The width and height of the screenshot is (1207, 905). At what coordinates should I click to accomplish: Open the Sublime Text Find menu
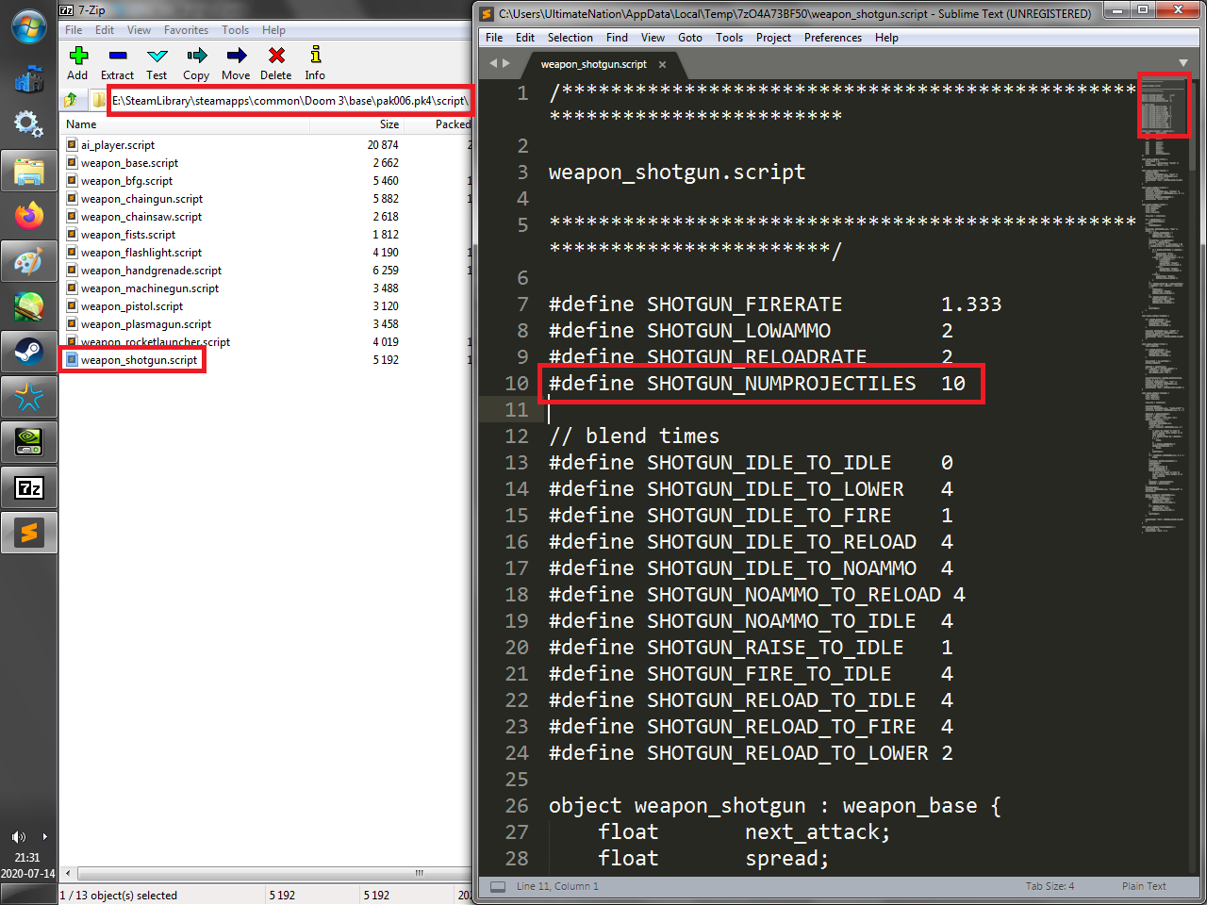[x=617, y=38]
